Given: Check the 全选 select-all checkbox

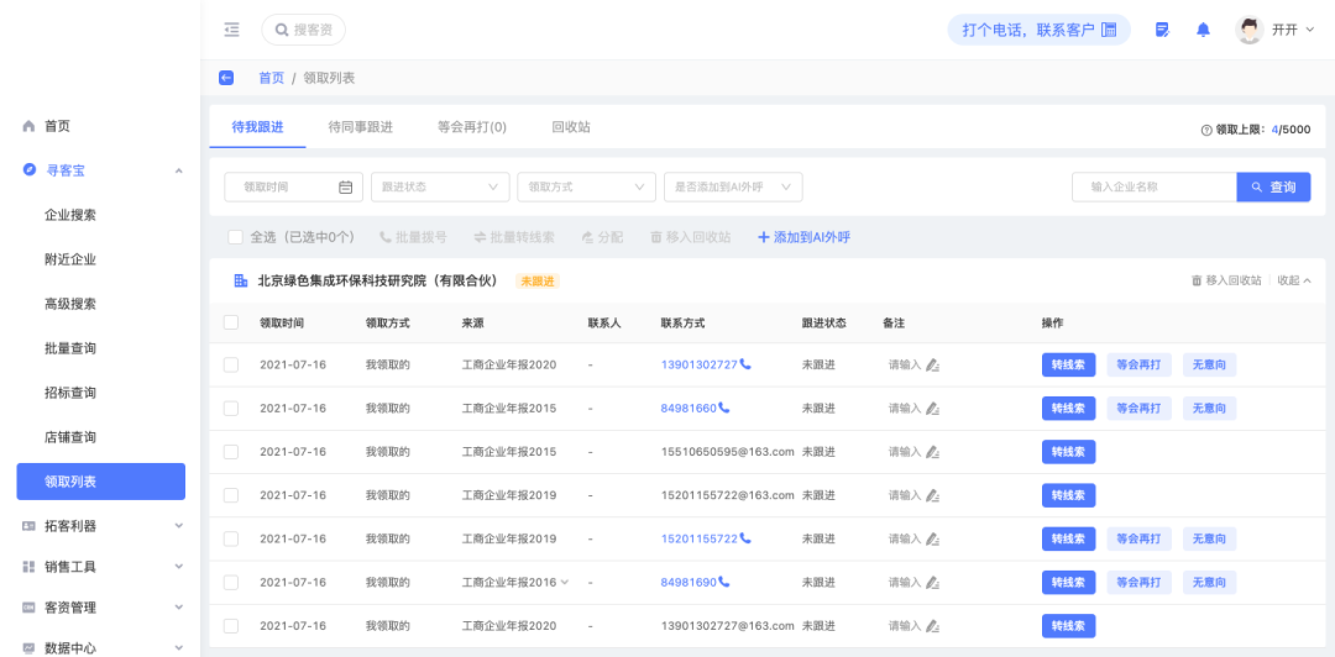Looking at the screenshot, I should pyautogui.click(x=235, y=237).
